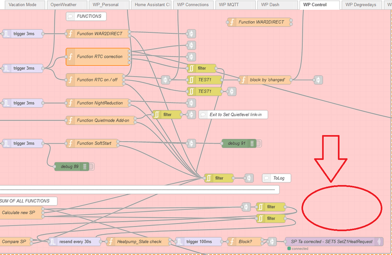Select the link node left of upper TEST1
The height and width of the screenshot is (255, 392).
click(x=166, y=80)
